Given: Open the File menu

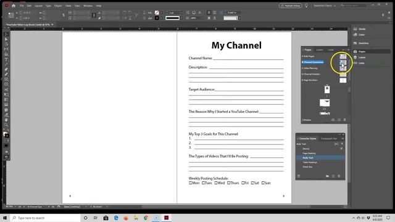Looking at the screenshot, I should (22, 6).
